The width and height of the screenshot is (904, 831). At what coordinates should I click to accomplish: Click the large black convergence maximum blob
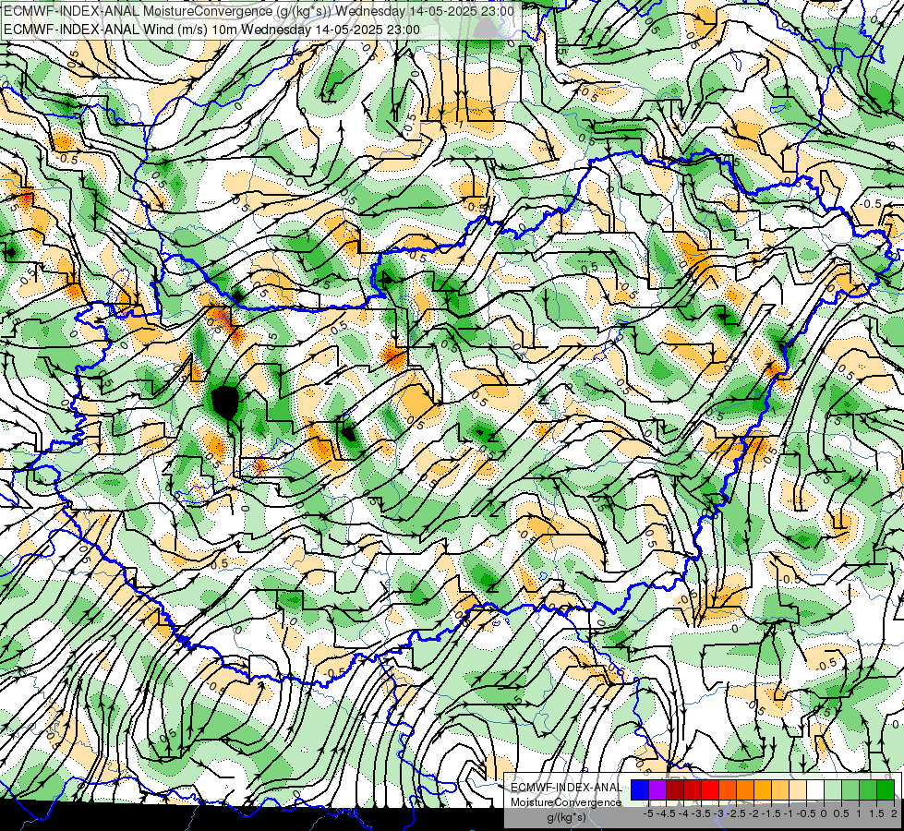(225, 402)
